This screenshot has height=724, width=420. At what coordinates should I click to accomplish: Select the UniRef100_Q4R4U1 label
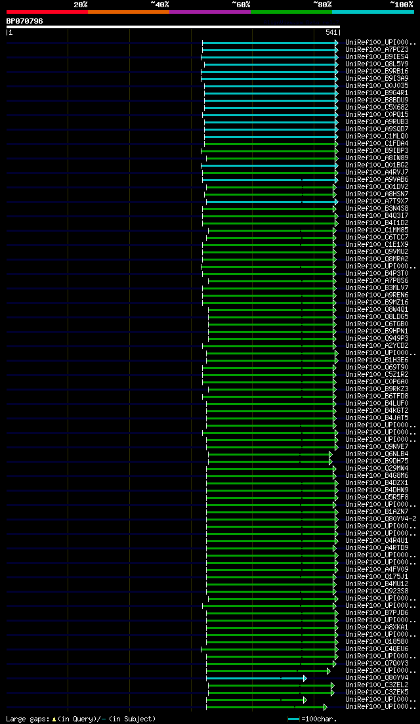tap(377, 540)
